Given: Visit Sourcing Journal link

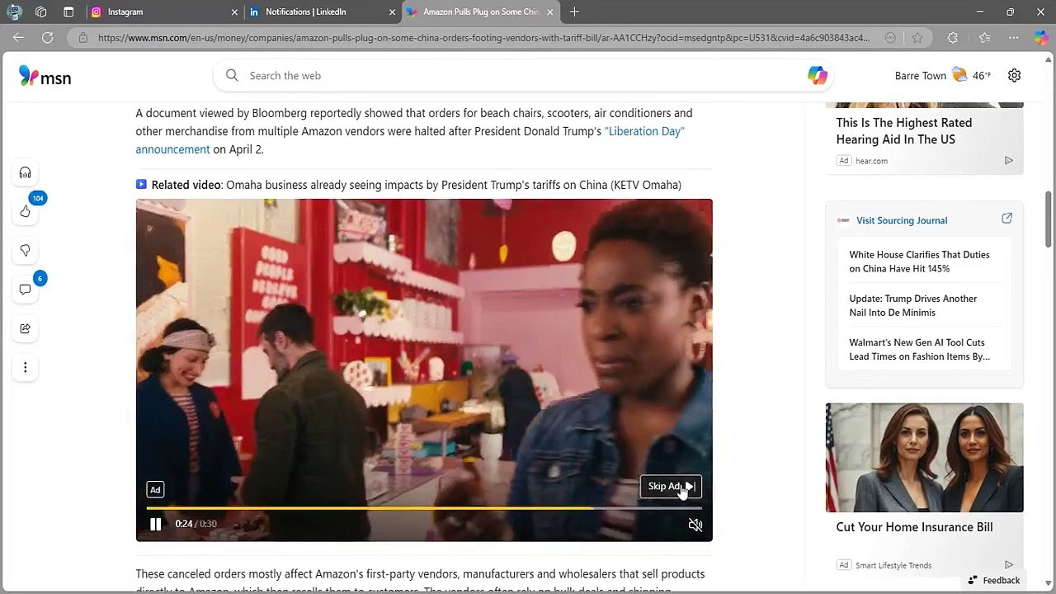Looking at the screenshot, I should 902,220.
